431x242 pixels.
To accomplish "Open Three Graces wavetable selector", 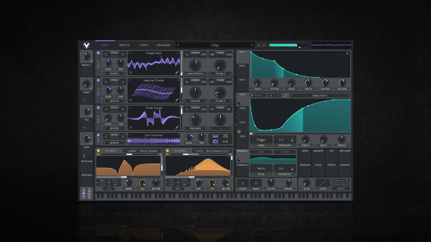I will click(154, 108).
